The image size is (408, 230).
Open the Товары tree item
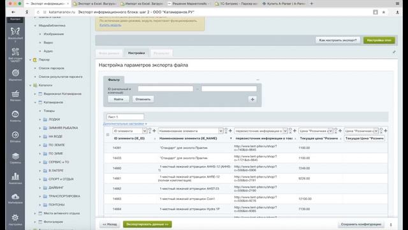[x=49, y=111]
